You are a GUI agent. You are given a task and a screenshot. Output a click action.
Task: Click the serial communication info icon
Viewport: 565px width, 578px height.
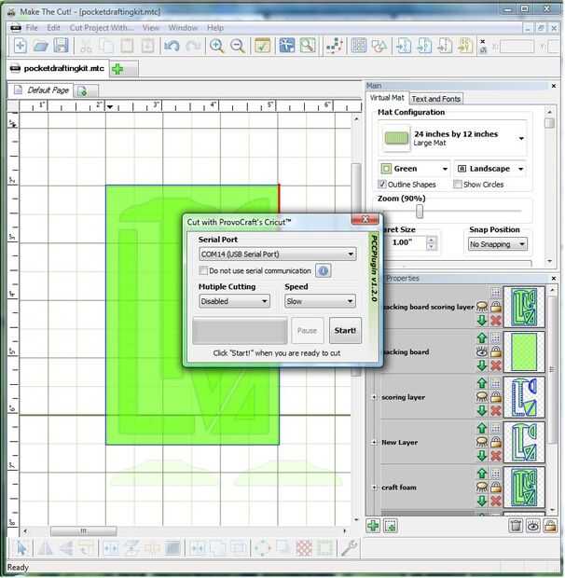[x=323, y=271]
